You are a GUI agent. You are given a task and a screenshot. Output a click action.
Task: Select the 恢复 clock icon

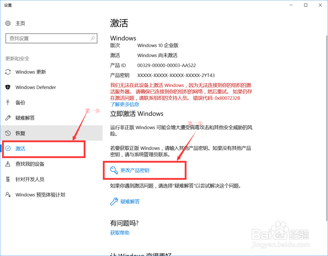[x=8, y=133]
